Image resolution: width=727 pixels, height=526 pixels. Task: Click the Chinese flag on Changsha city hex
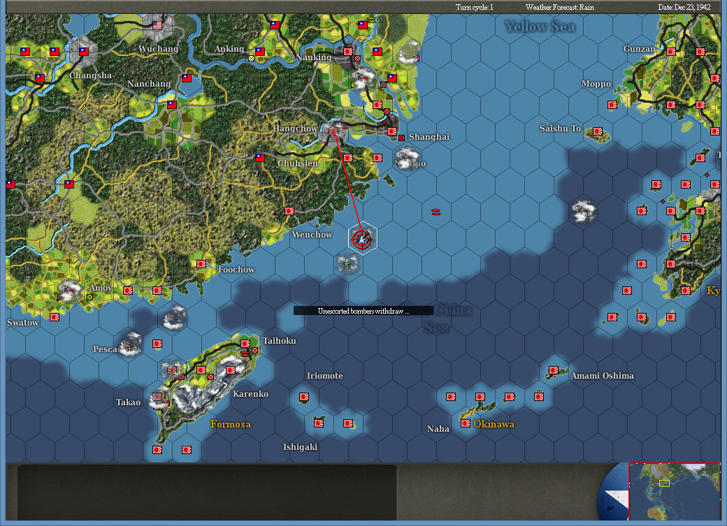point(84,52)
